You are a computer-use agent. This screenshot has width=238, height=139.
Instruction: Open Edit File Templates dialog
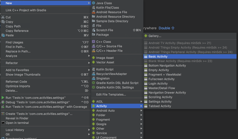pos(117,94)
